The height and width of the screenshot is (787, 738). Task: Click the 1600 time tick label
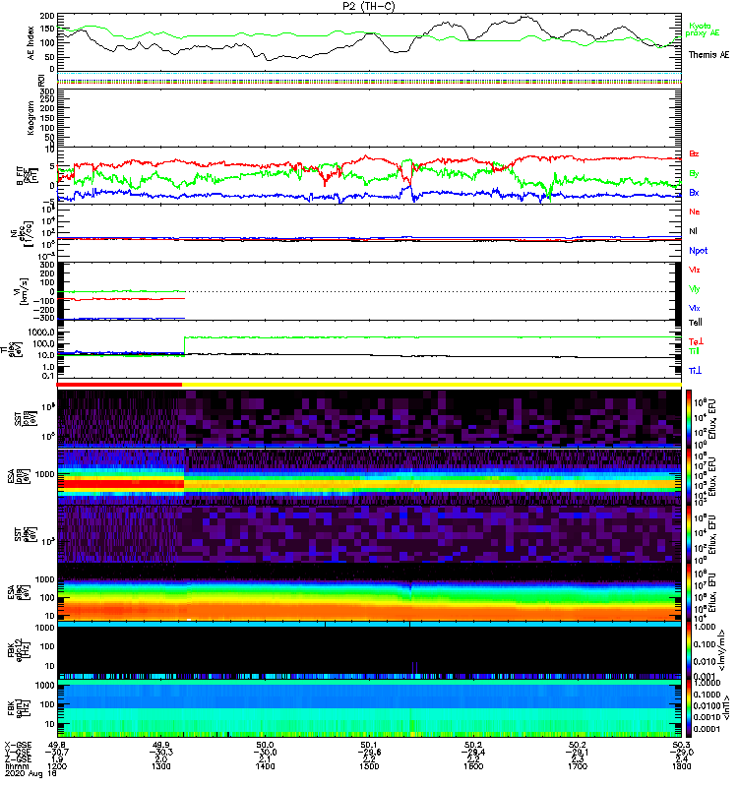tap(473, 766)
